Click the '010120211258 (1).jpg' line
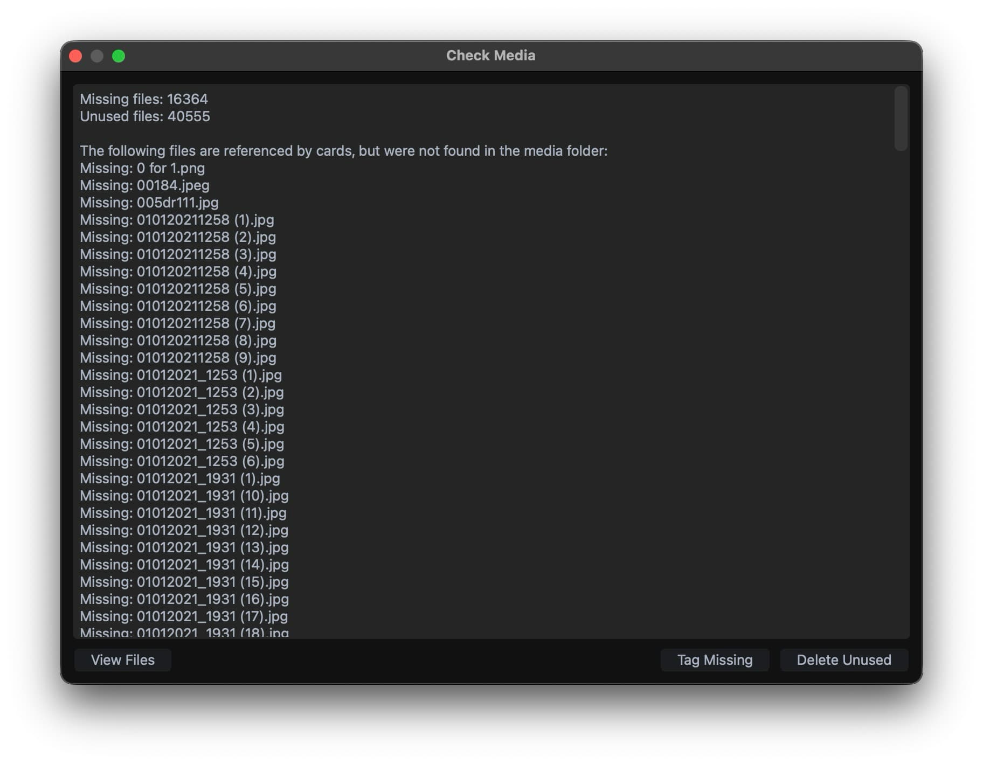The height and width of the screenshot is (764, 983). pyautogui.click(x=177, y=220)
